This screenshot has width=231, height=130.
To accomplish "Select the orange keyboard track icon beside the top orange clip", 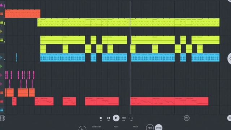I will pos(1,14).
